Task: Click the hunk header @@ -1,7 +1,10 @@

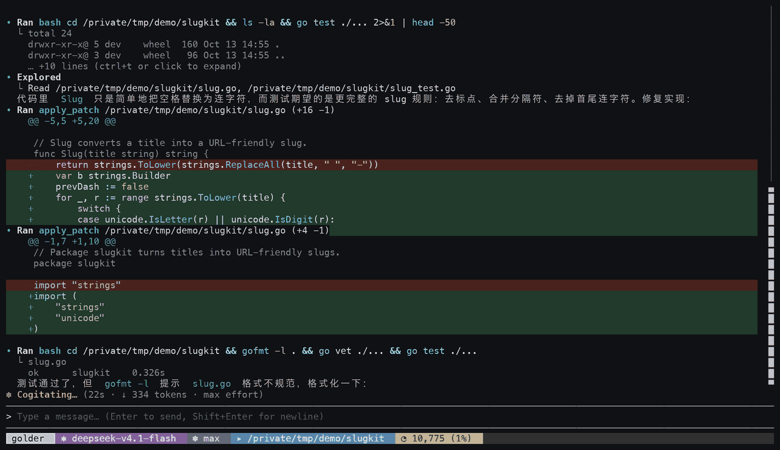Action: [72, 241]
